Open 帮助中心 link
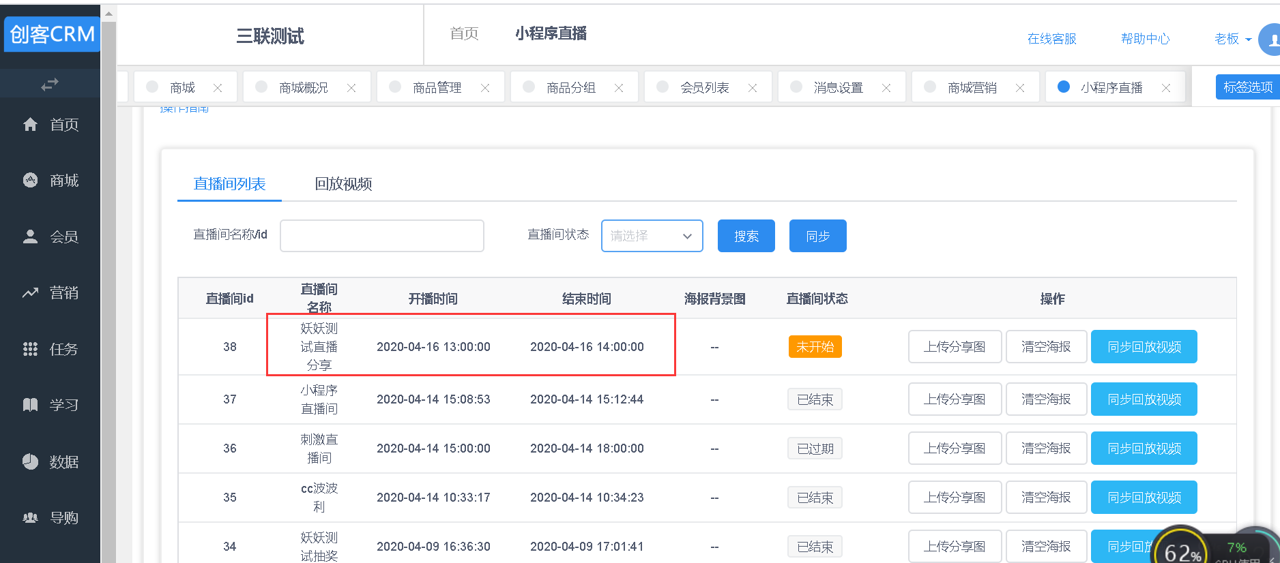 click(1145, 39)
